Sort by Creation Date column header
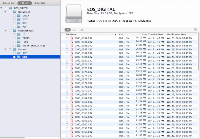 coord(156,34)
